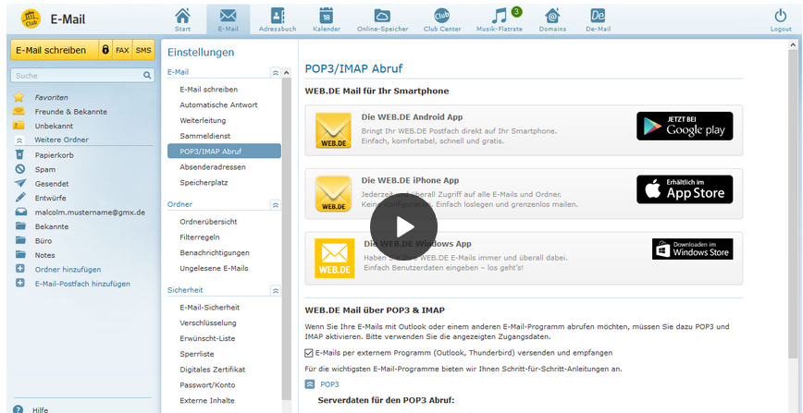This screenshot has width=803, height=413.
Task: Collapse the POP3 server data section
Action: [x=309, y=383]
